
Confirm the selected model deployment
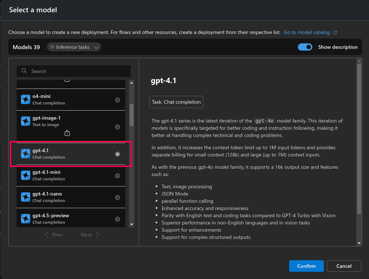pos(306,266)
